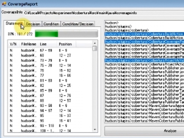Click the green coverage progress bar
This screenshot has width=184, height=138.
[x=66, y=33]
